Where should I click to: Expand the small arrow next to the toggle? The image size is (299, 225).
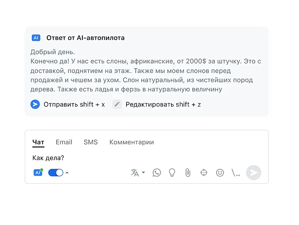[x=67, y=172]
